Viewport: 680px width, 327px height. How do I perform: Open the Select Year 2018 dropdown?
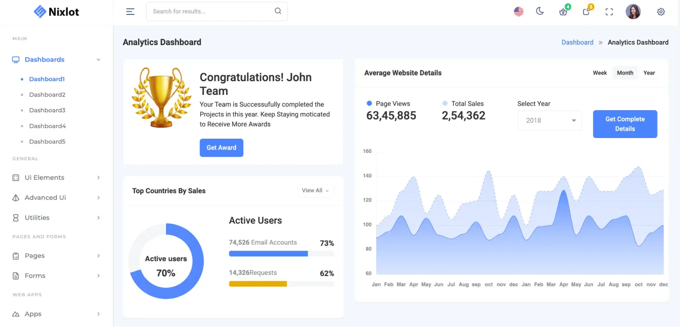[x=549, y=121]
